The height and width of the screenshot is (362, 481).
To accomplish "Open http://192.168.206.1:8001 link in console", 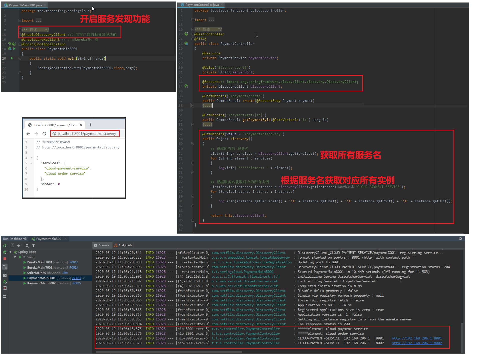I will click(x=417, y=338).
